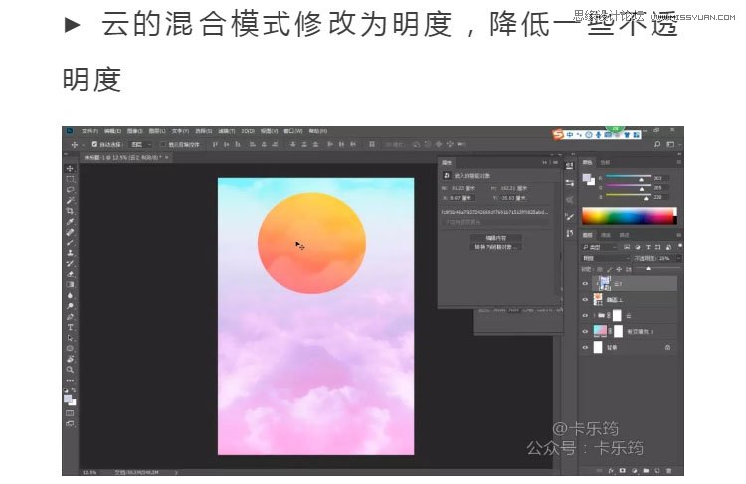Expand the 云 layer group

pos(595,315)
